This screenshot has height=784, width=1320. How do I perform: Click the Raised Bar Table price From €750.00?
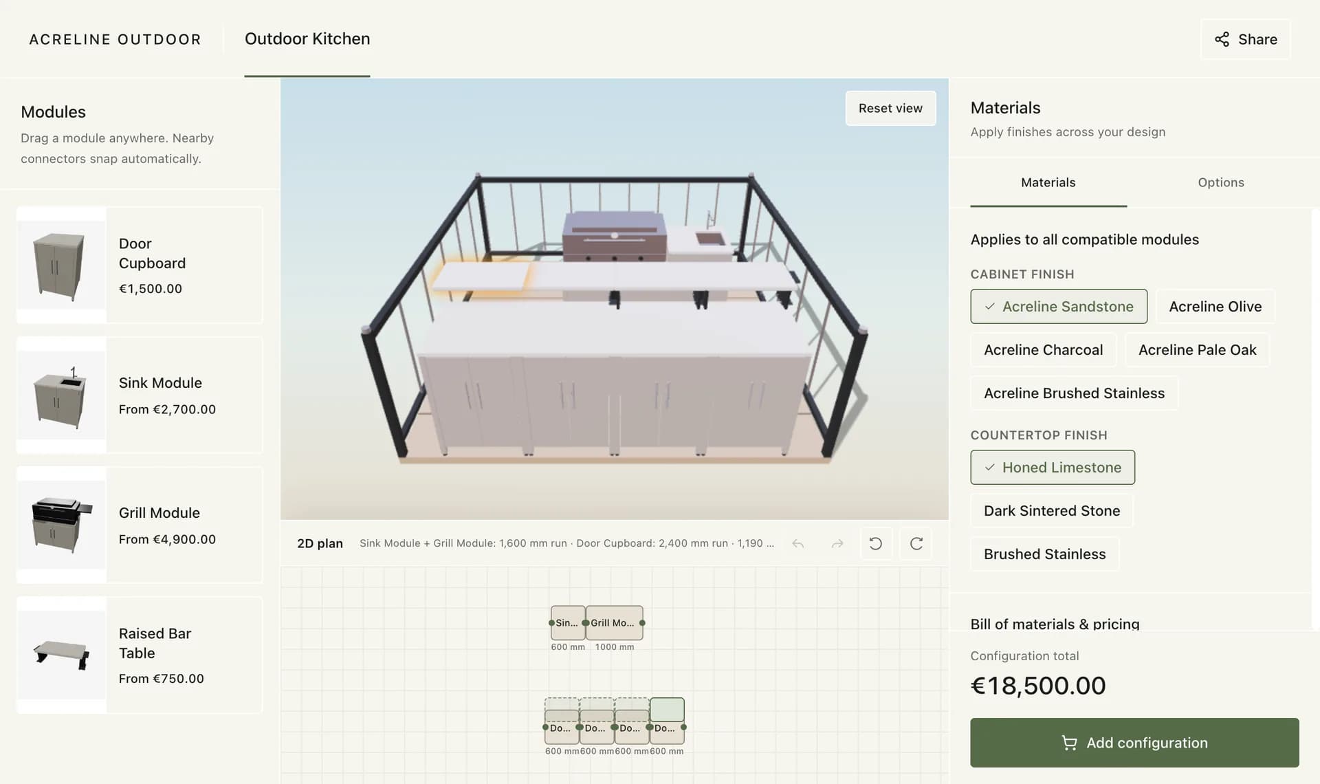pos(161,679)
